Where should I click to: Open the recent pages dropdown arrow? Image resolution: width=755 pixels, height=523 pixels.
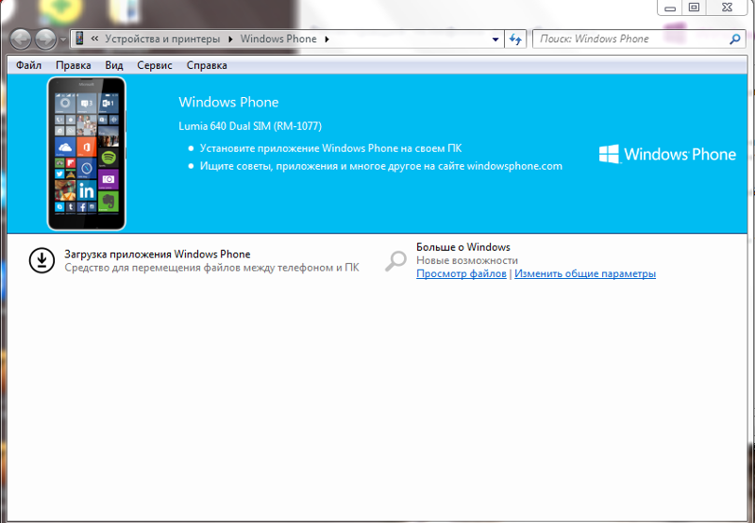(63, 40)
